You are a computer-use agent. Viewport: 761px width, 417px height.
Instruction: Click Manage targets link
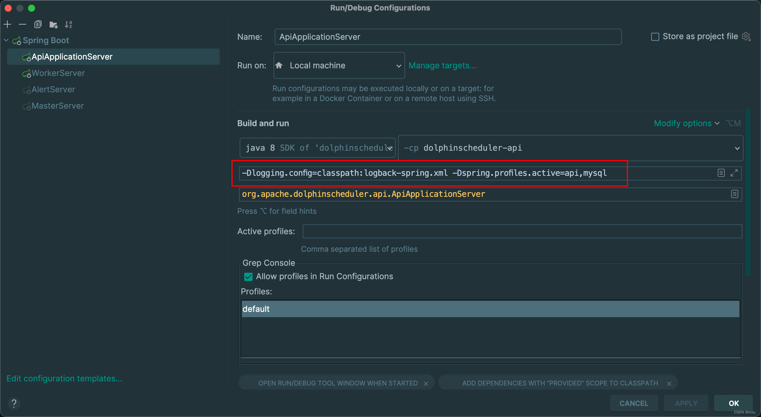pyautogui.click(x=442, y=65)
